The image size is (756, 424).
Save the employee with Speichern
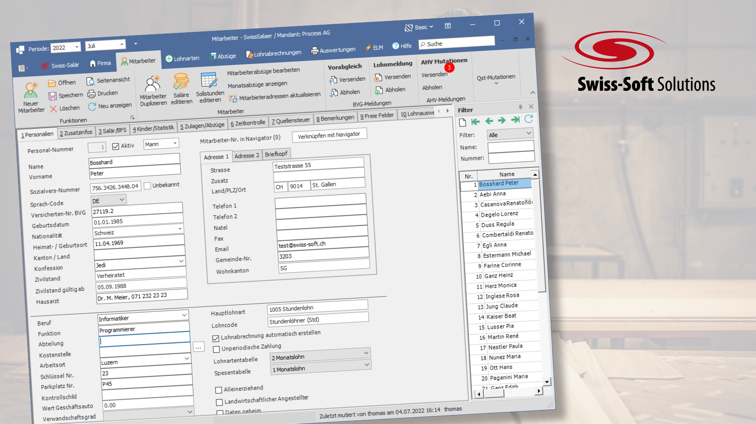52,96
